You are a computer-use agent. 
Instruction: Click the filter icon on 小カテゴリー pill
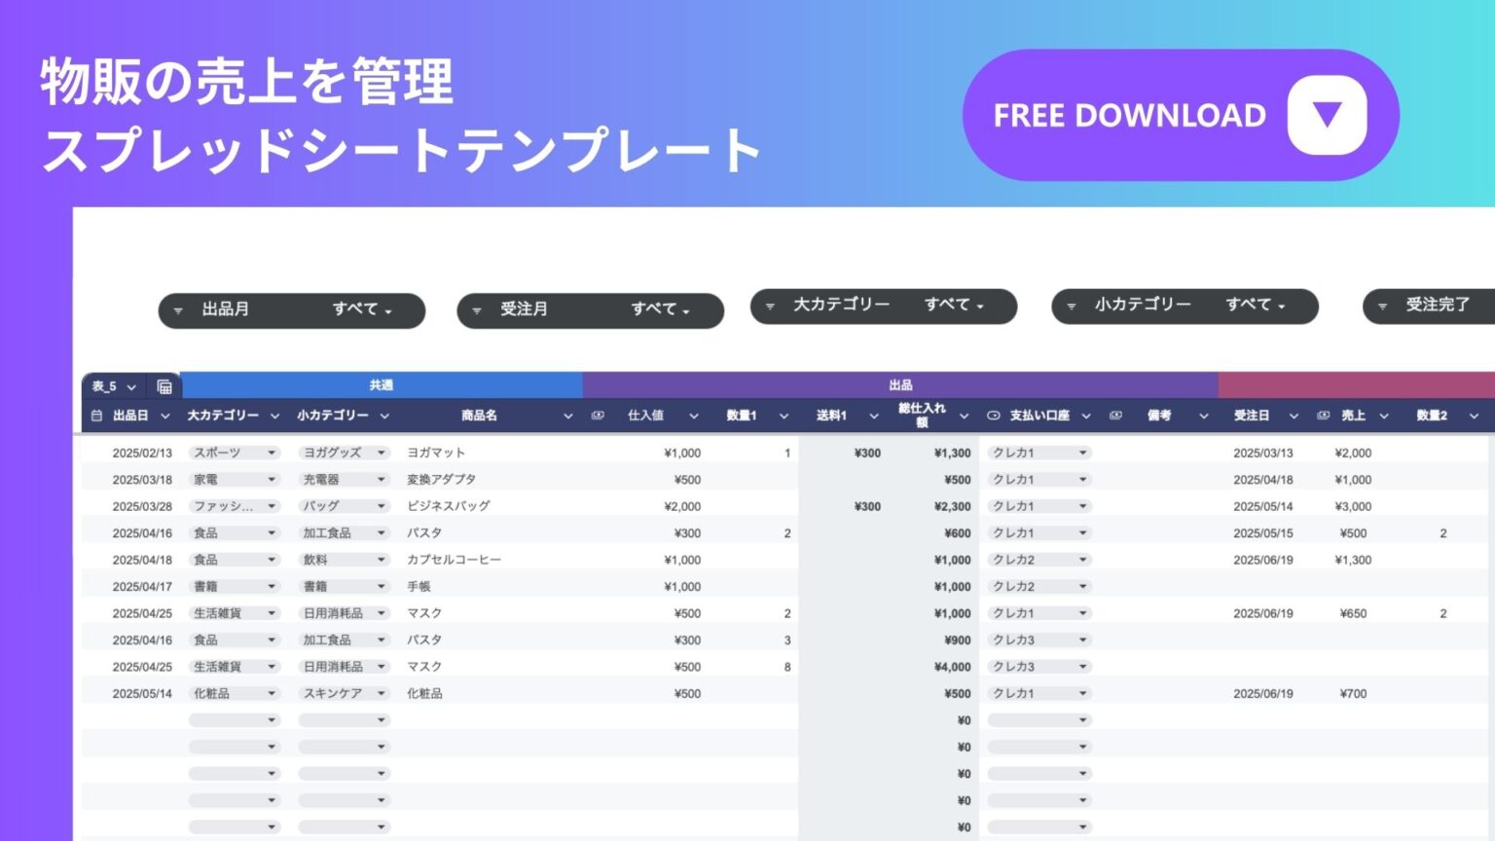pyautogui.click(x=1071, y=306)
